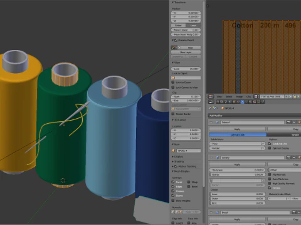Open the View menu in UV editor
The image size is (301, 225).
click(x=219, y=96)
